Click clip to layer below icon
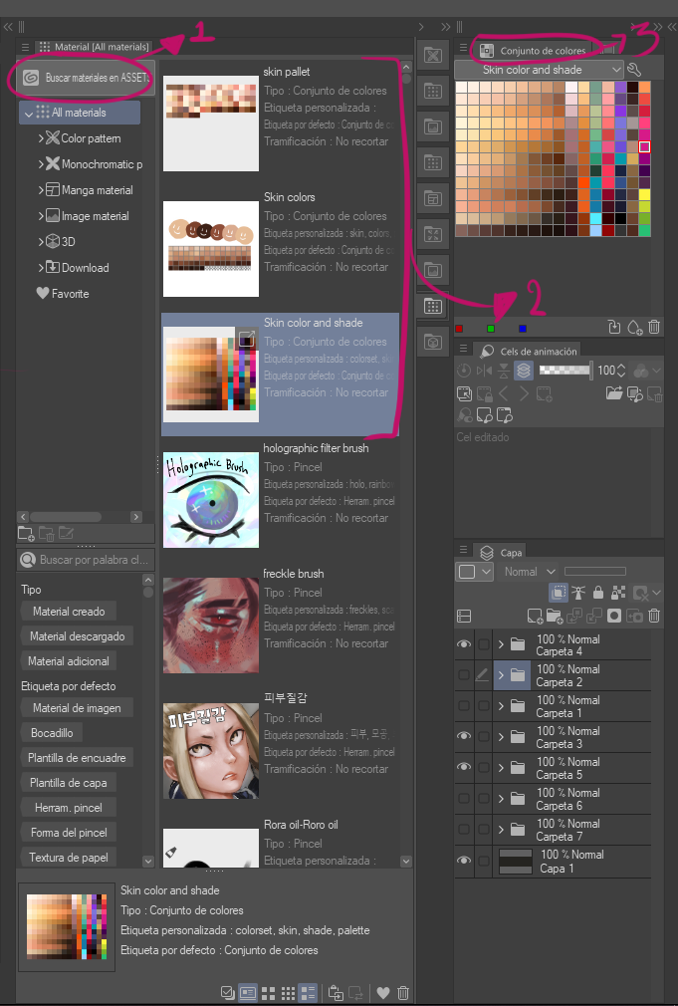The width and height of the screenshot is (678, 1006). (559, 593)
